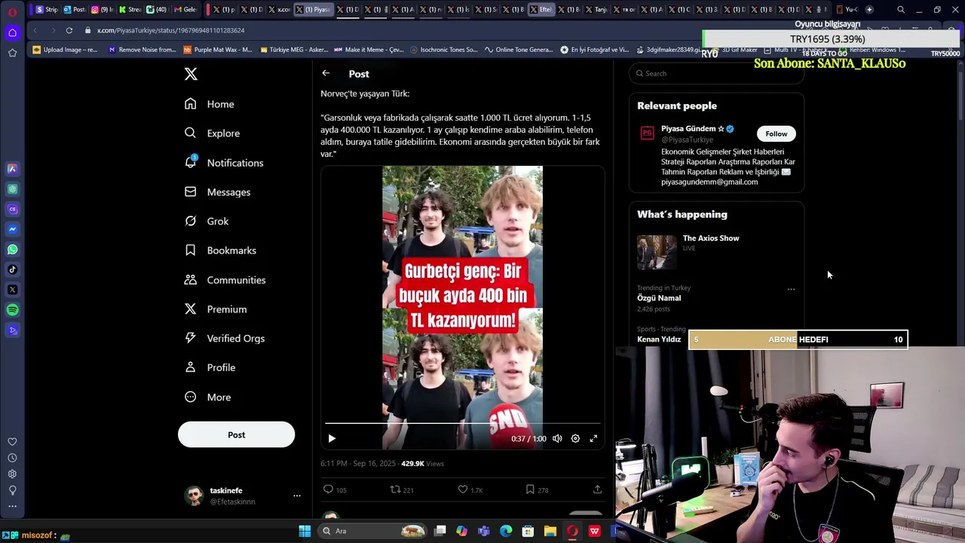Open Opera start page home icon
This screenshot has width=965, height=543.
point(12,32)
